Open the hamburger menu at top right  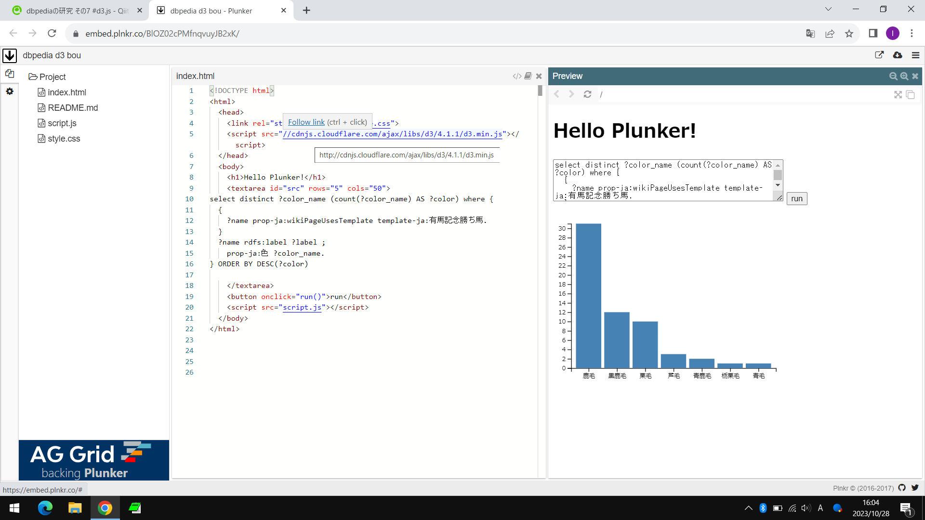pos(915,55)
